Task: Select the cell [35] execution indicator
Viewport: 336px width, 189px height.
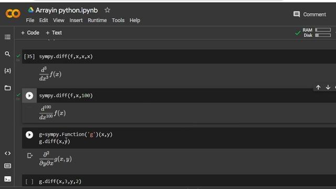Action: click(x=29, y=57)
